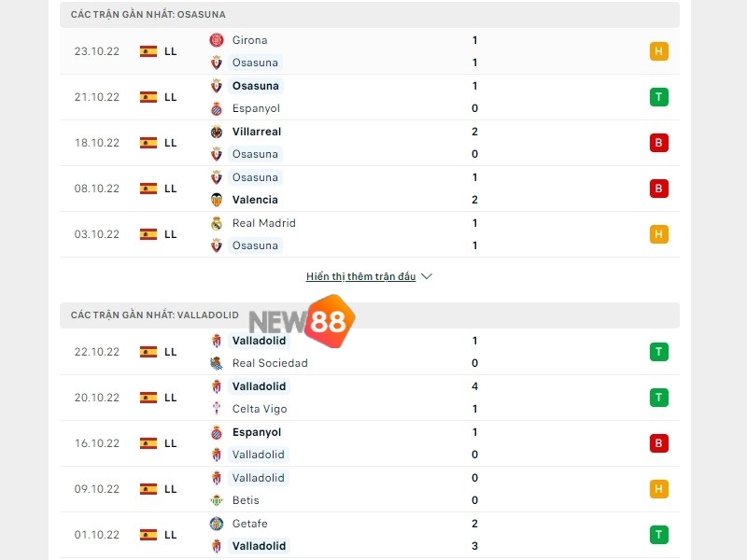The height and width of the screenshot is (560, 747).
Task: Toggle the T badge for Osasuna vs Espanyol
Action: 659,96
